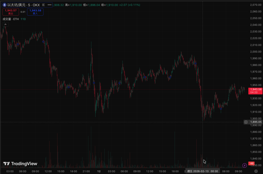263x174 pixels.
Task: Click the crosshair date label 2026-02-13 00:30
Action: coord(203,171)
